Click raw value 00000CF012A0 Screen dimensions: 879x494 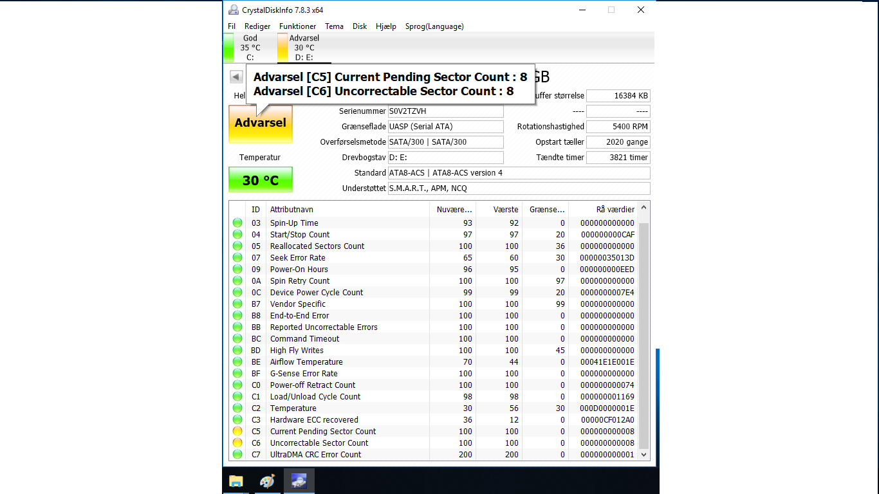point(607,420)
